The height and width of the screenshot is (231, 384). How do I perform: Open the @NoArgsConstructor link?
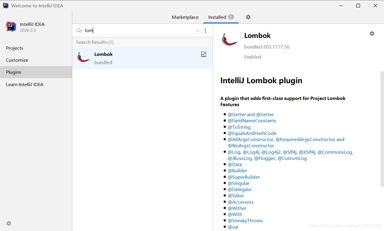(x=251, y=145)
